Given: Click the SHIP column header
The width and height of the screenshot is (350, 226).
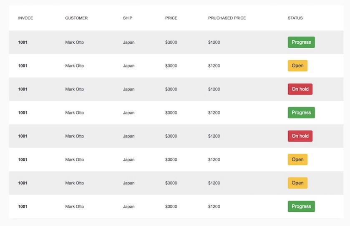Looking at the screenshot, I should tap(128, 18).
